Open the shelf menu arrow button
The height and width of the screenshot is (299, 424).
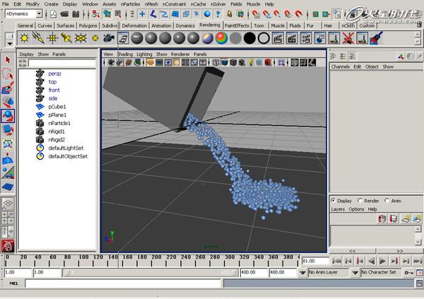pyautogui.click(x=10, y=44)
